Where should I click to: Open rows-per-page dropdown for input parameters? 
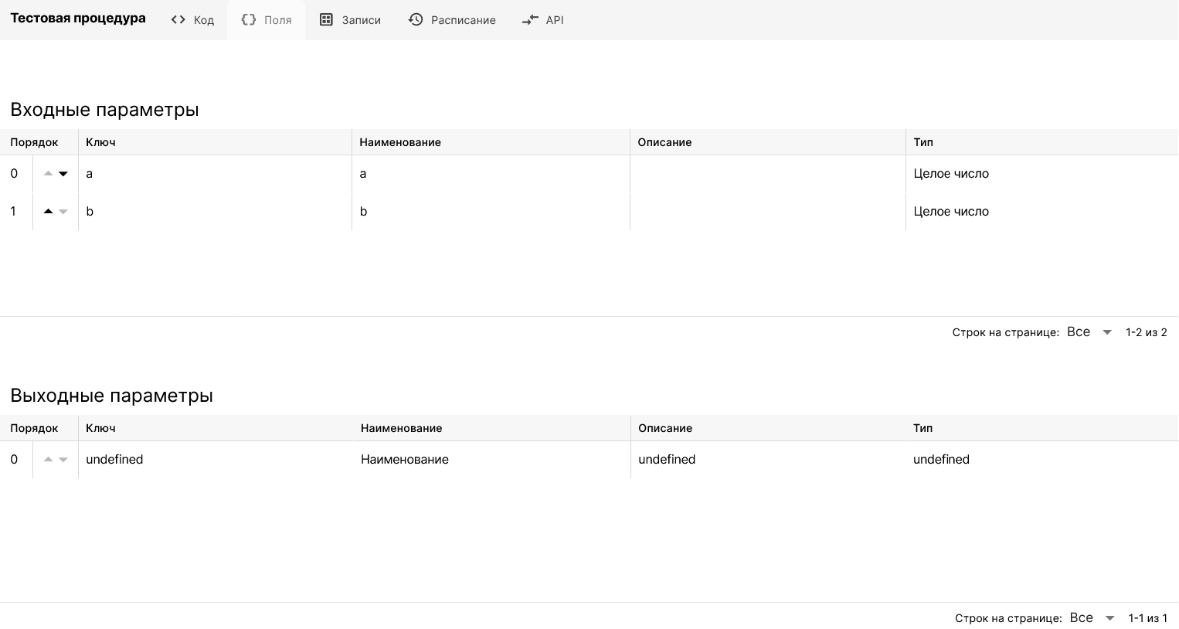tap(1089, 332)
